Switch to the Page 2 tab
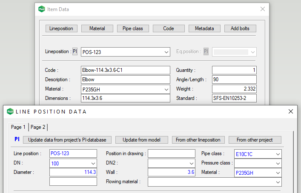Screen dimensions: 301x193 (38, 127)
